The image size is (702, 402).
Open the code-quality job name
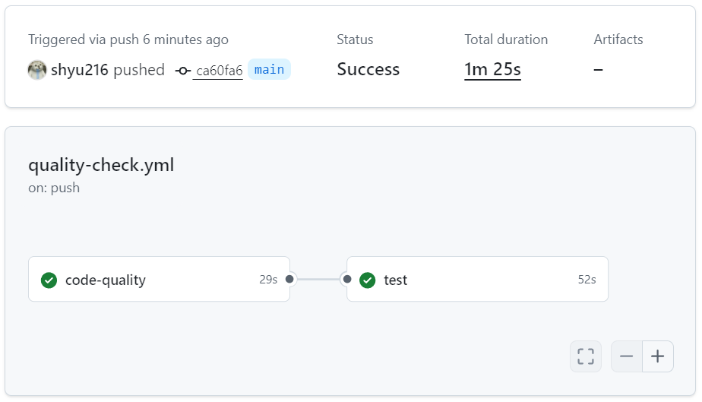click(x=106, y=280)
